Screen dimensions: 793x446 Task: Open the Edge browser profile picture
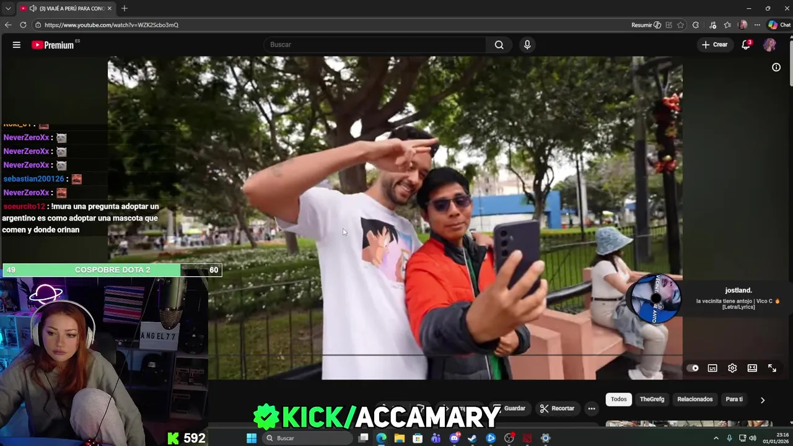pos(743,25)
